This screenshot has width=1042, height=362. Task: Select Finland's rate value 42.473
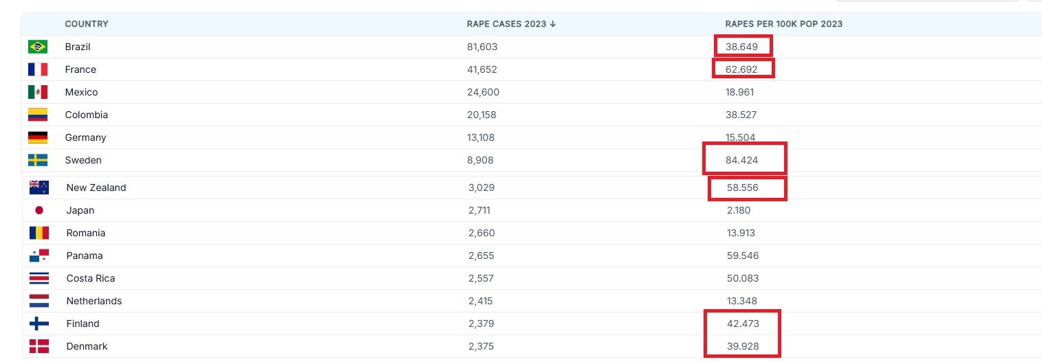tap(743, 324)
